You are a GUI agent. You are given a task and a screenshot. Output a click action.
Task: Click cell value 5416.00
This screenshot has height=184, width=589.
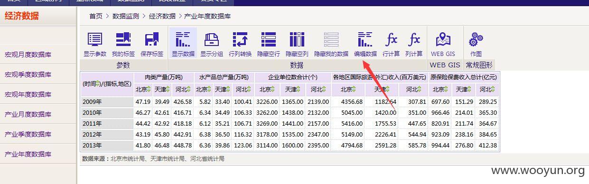[351, 123]
